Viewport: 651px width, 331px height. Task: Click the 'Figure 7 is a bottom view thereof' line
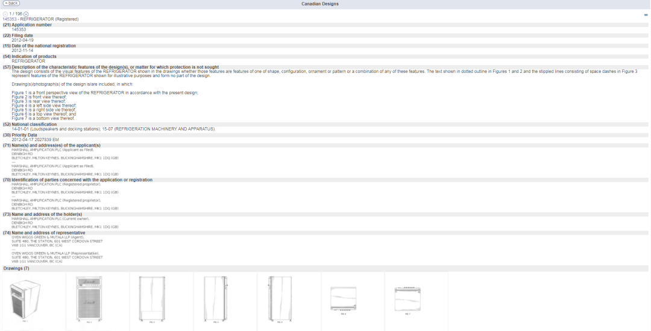[43, 118]
